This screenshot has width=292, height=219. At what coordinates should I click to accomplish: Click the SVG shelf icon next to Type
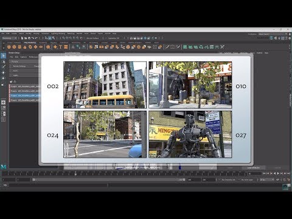click(x=66, y=47)
